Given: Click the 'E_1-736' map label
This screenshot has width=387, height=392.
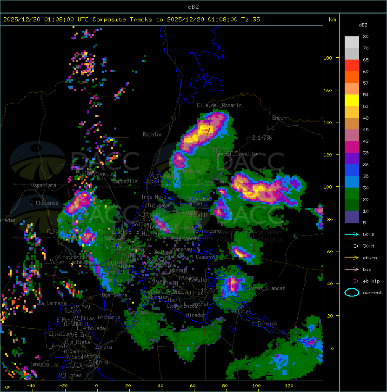Looking at the screenshot, I should 262,138.
